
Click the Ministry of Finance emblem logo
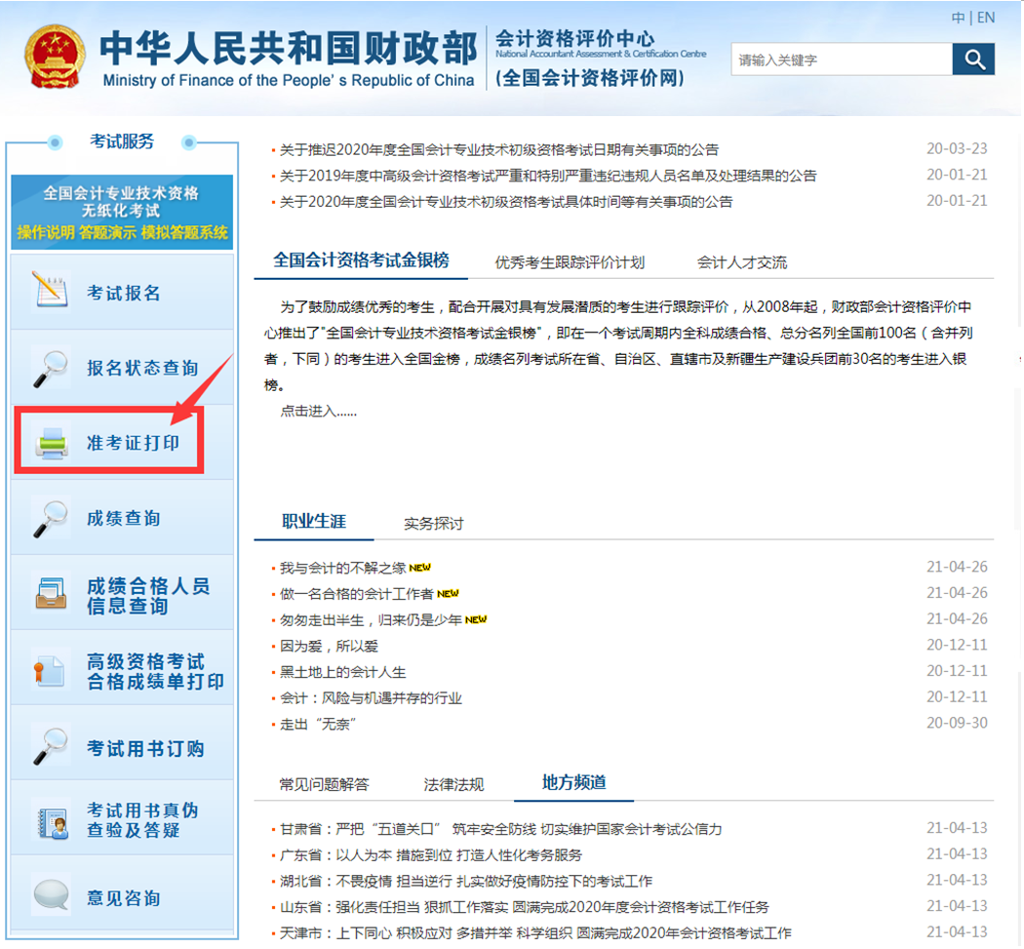[56, 57]
